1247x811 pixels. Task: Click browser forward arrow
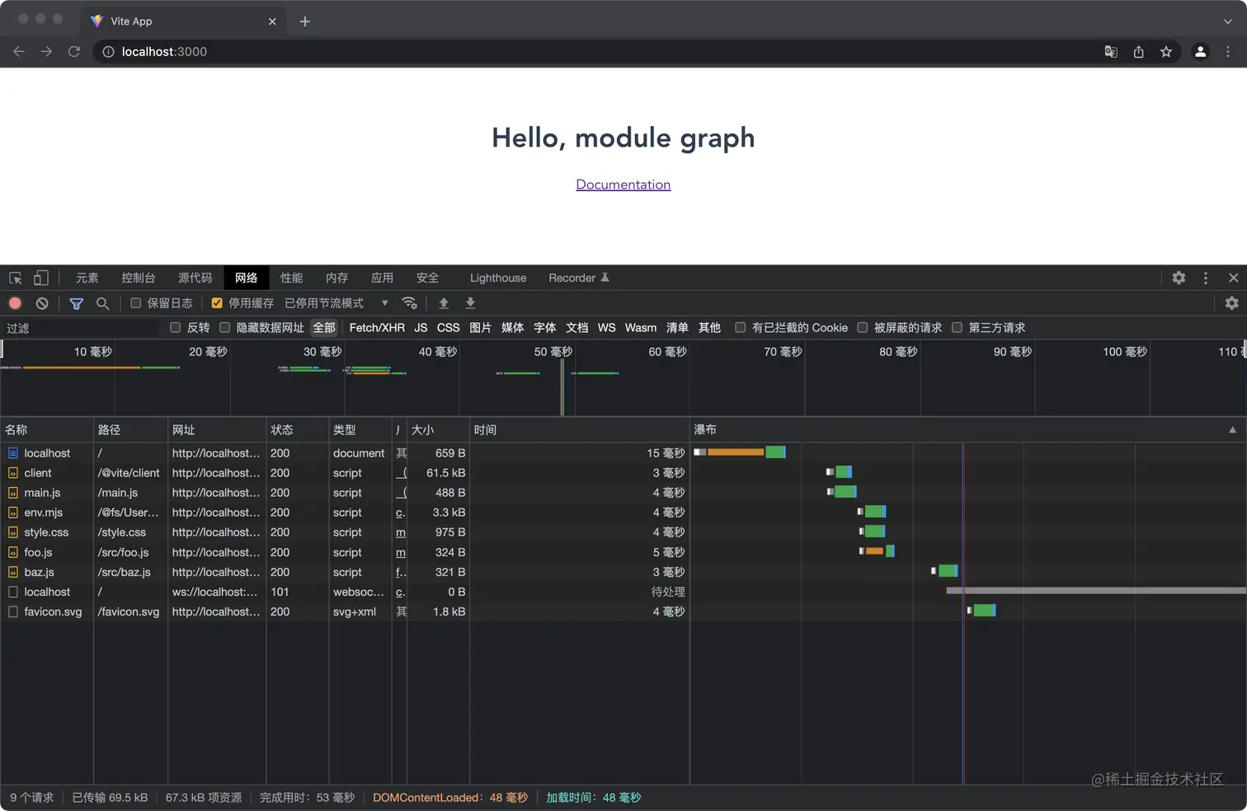[46, 51]
